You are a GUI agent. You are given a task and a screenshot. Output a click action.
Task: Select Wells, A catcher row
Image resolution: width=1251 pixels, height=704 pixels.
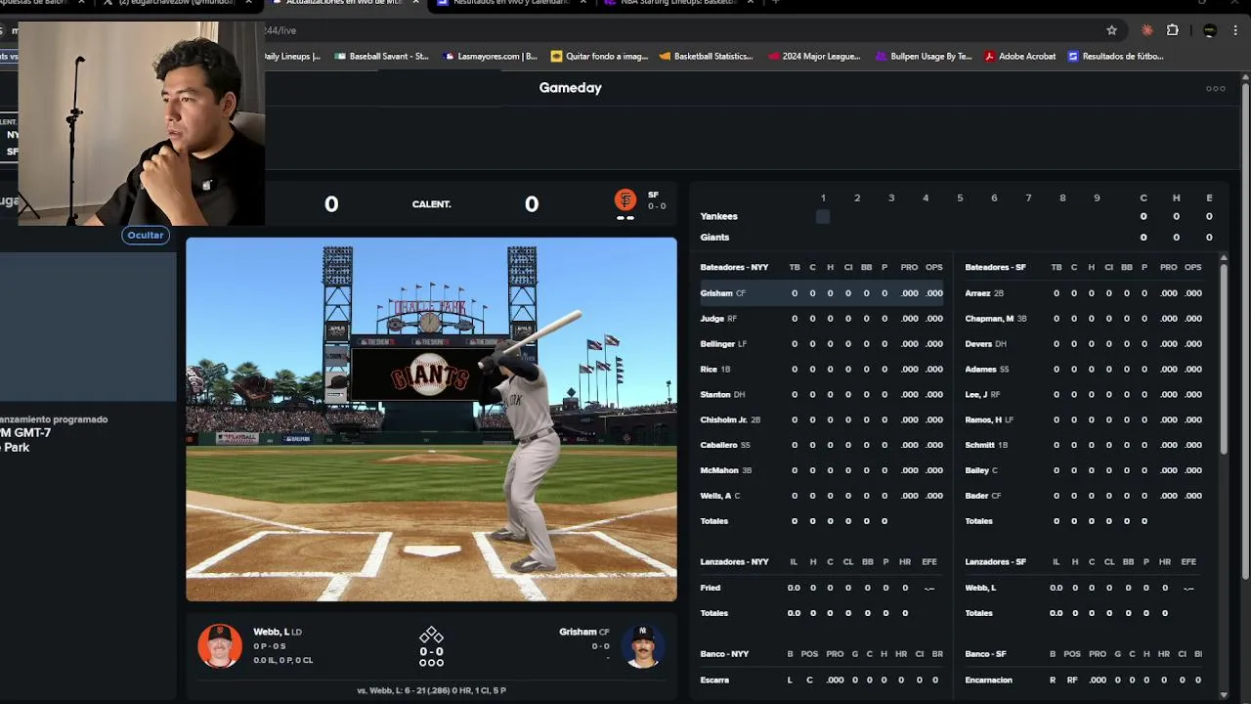[821, 496]
